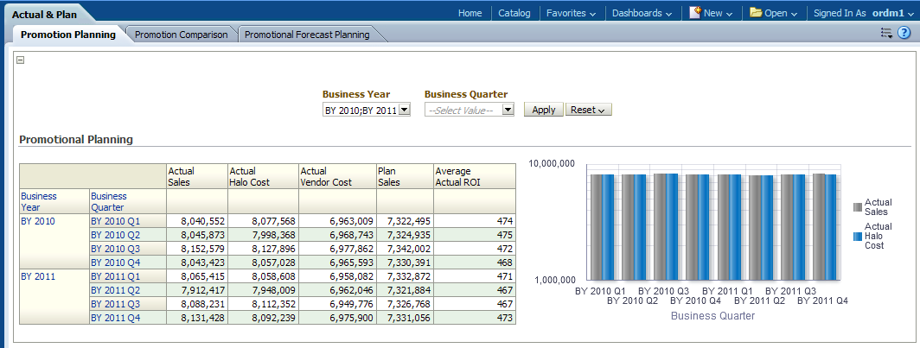Drill into BY 2010 Q1 row
Image resolution: width=920 pixels, height=348 pixels.
coord(115,221)
